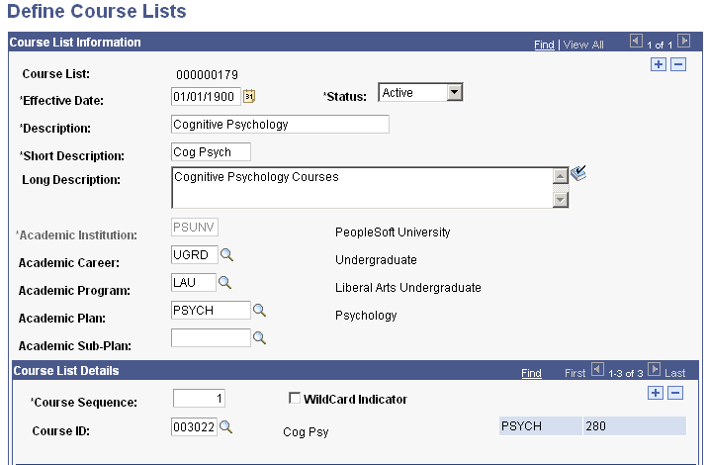
Task: Click Find link in Course List Details
Action: (x=531, y=373)
